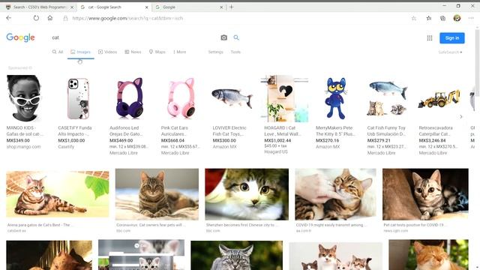
Task: Open the Pet cat tests positive image
Action: [x=425, y=194]
